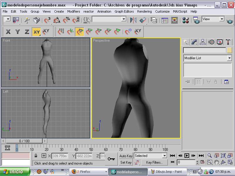
Task: Click the Auto Key button
Action: pos(126,156)
